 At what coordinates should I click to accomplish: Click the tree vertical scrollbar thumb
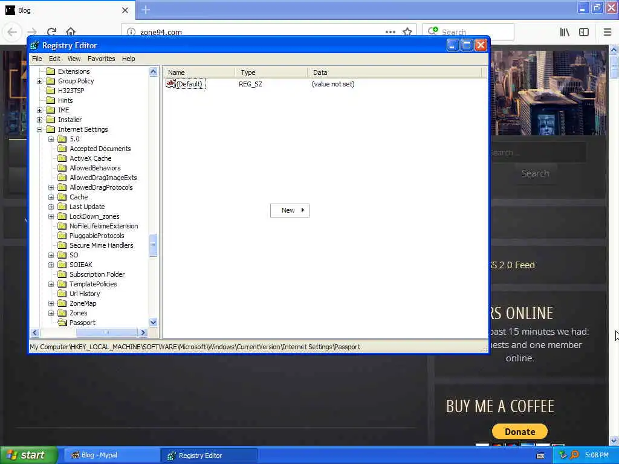pos(153,245)
